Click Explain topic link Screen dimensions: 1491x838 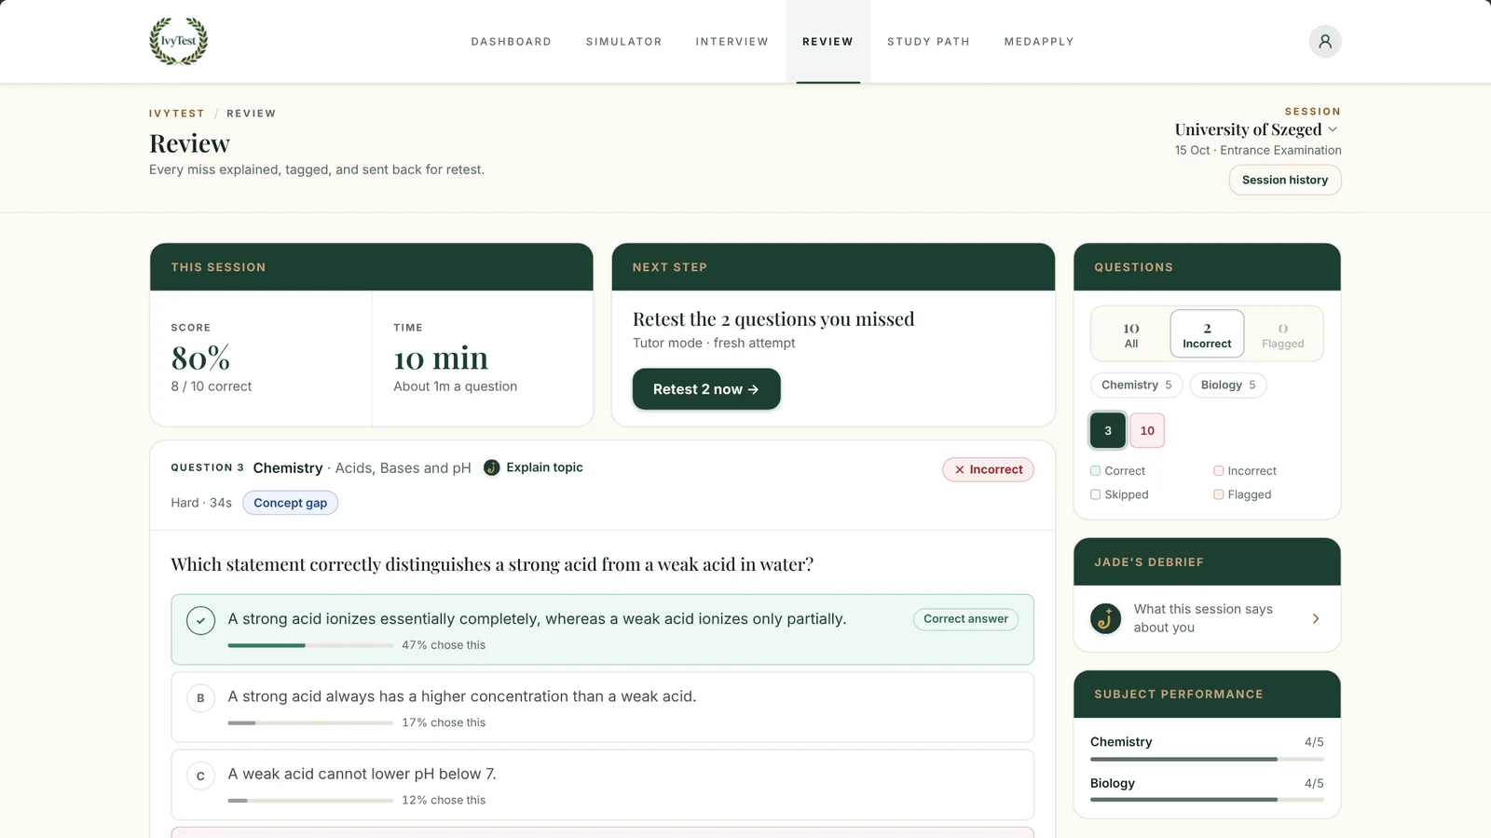544,467
